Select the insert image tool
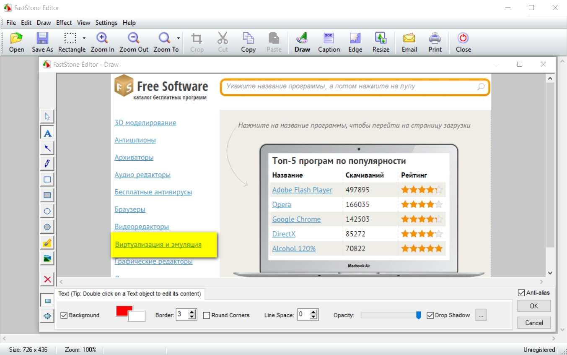The height and width of the screenshot is (355, 567). tap(47, 258)
